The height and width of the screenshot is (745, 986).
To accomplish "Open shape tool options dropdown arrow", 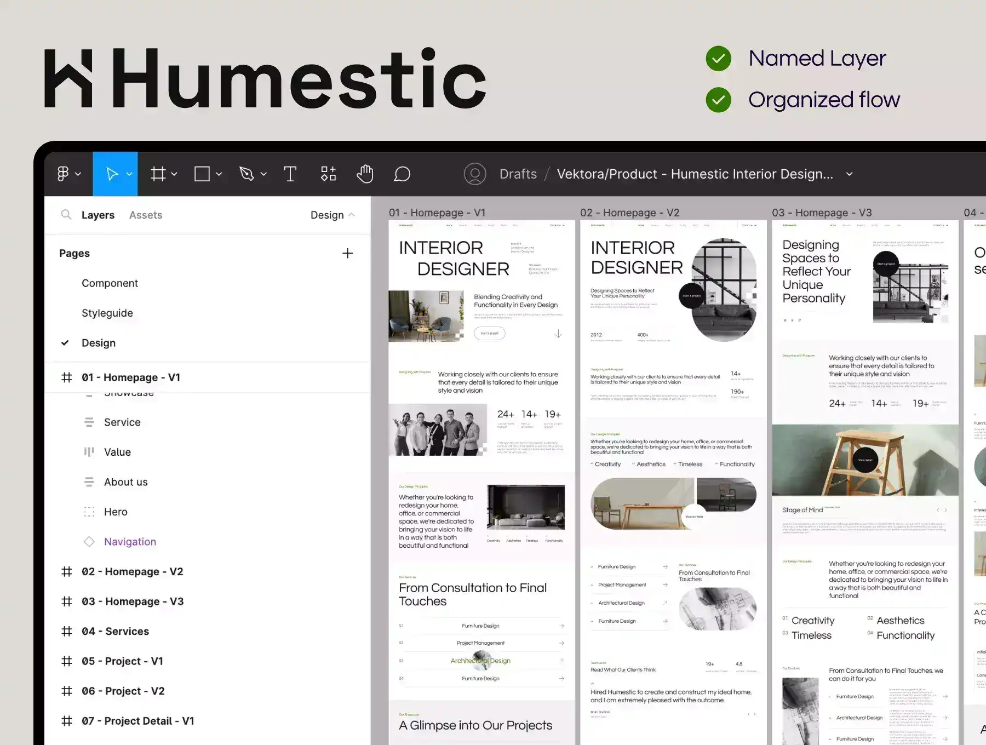I will click(219, 174).
